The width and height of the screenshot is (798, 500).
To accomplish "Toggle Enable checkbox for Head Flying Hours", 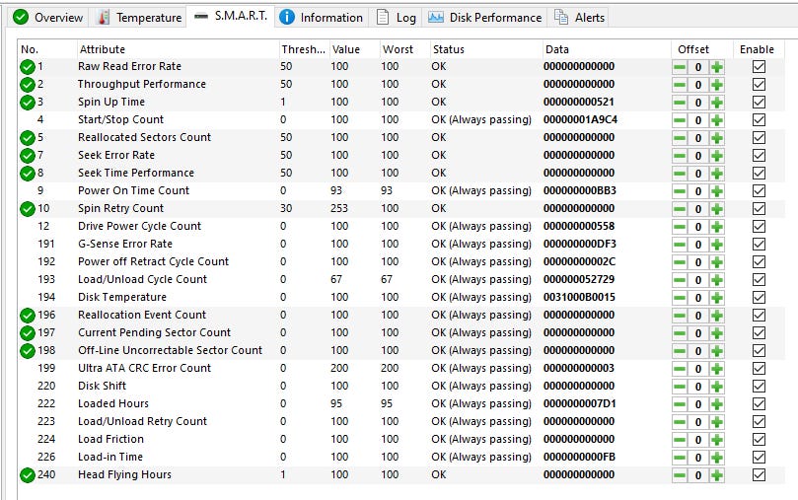I will (759, 475).
